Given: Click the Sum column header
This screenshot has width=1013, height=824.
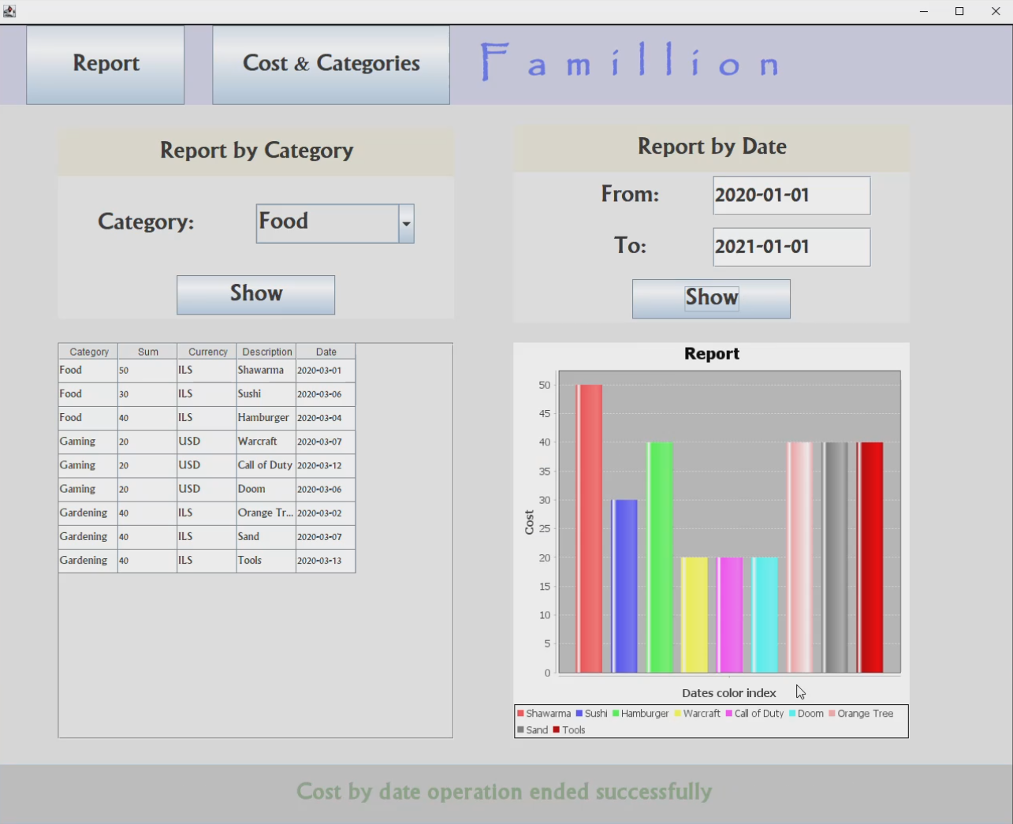Looking at the screenshot, I should pyautogui.click(x=147, y=351).
